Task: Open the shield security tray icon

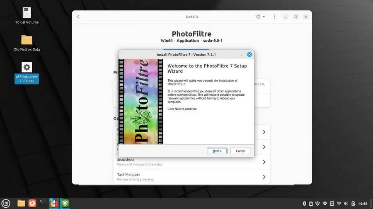Action: (317, 204)
